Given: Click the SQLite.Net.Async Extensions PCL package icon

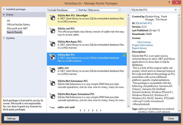Looking at the screenshot, I should (x=52, y=96).
